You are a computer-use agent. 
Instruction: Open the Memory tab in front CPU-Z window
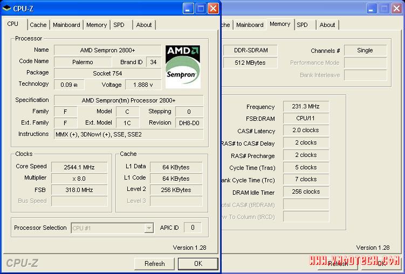click(x=97, y=25)
